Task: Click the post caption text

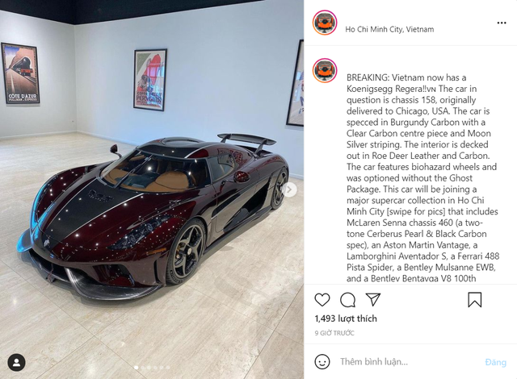Action: pyautogui.click(x=422, y=178)
